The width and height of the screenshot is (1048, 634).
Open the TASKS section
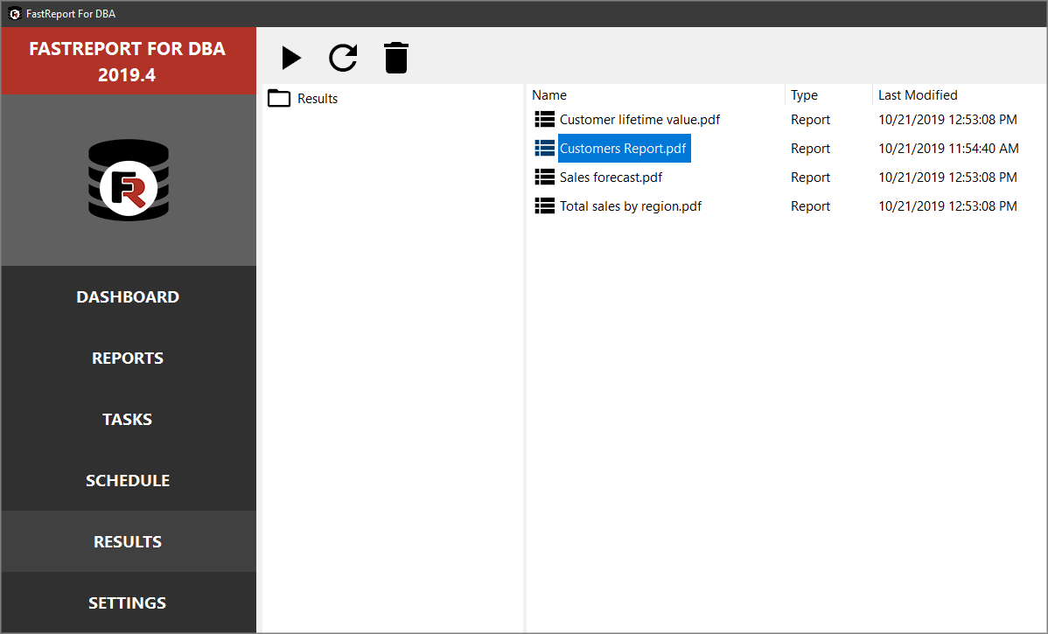click(128, 419)
